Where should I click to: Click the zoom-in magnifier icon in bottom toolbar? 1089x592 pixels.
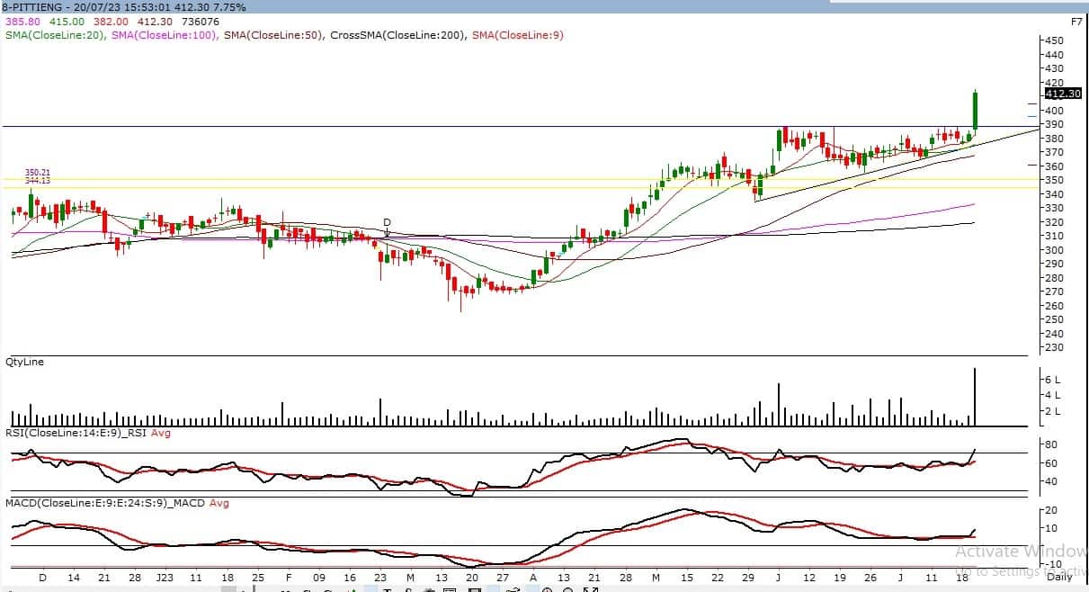(547, 589)
